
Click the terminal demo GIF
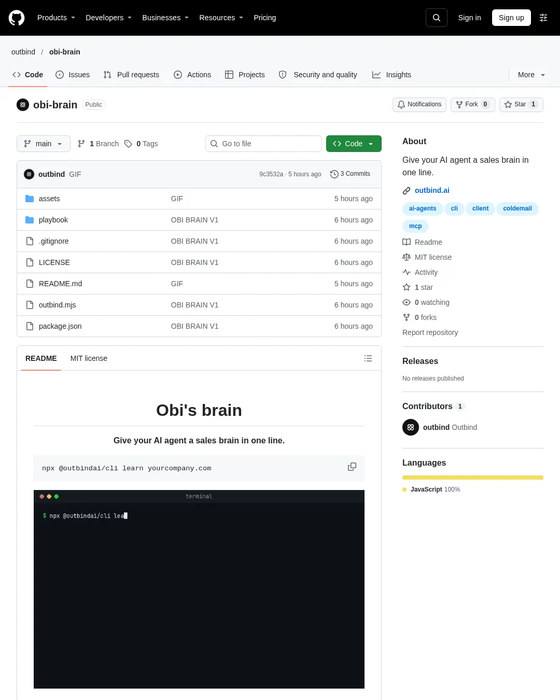(199, 589)
